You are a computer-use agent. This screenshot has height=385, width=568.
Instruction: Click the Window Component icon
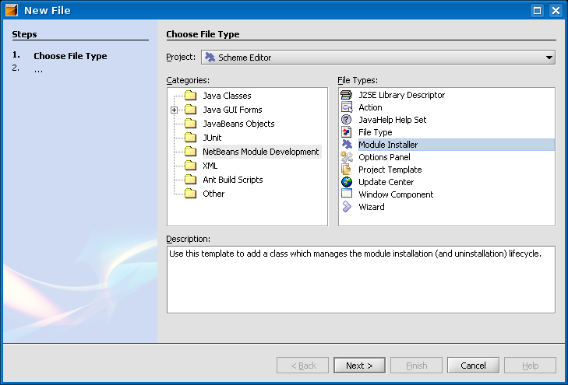point(346,194)
